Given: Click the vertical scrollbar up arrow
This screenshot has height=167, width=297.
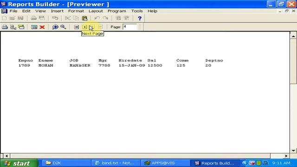Looking at the screenshot, I should point(293,36).
